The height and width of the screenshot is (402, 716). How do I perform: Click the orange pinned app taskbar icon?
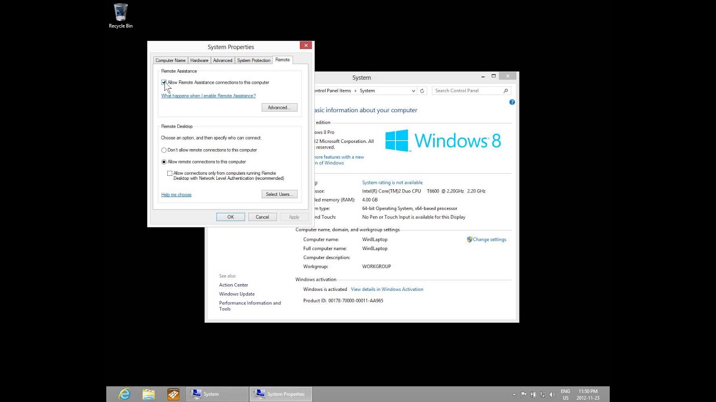click(x=173, y=394)
